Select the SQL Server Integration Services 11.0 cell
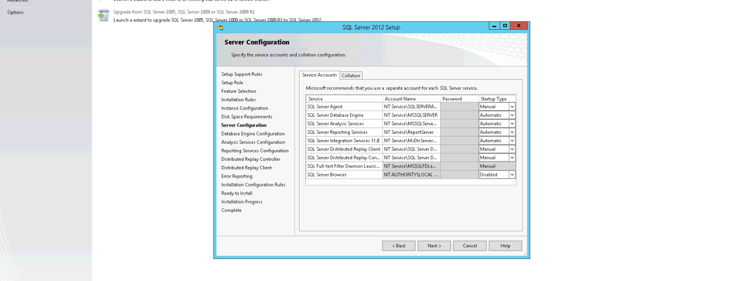This screenshot has width=742, height=281. [x=344, y=140]
